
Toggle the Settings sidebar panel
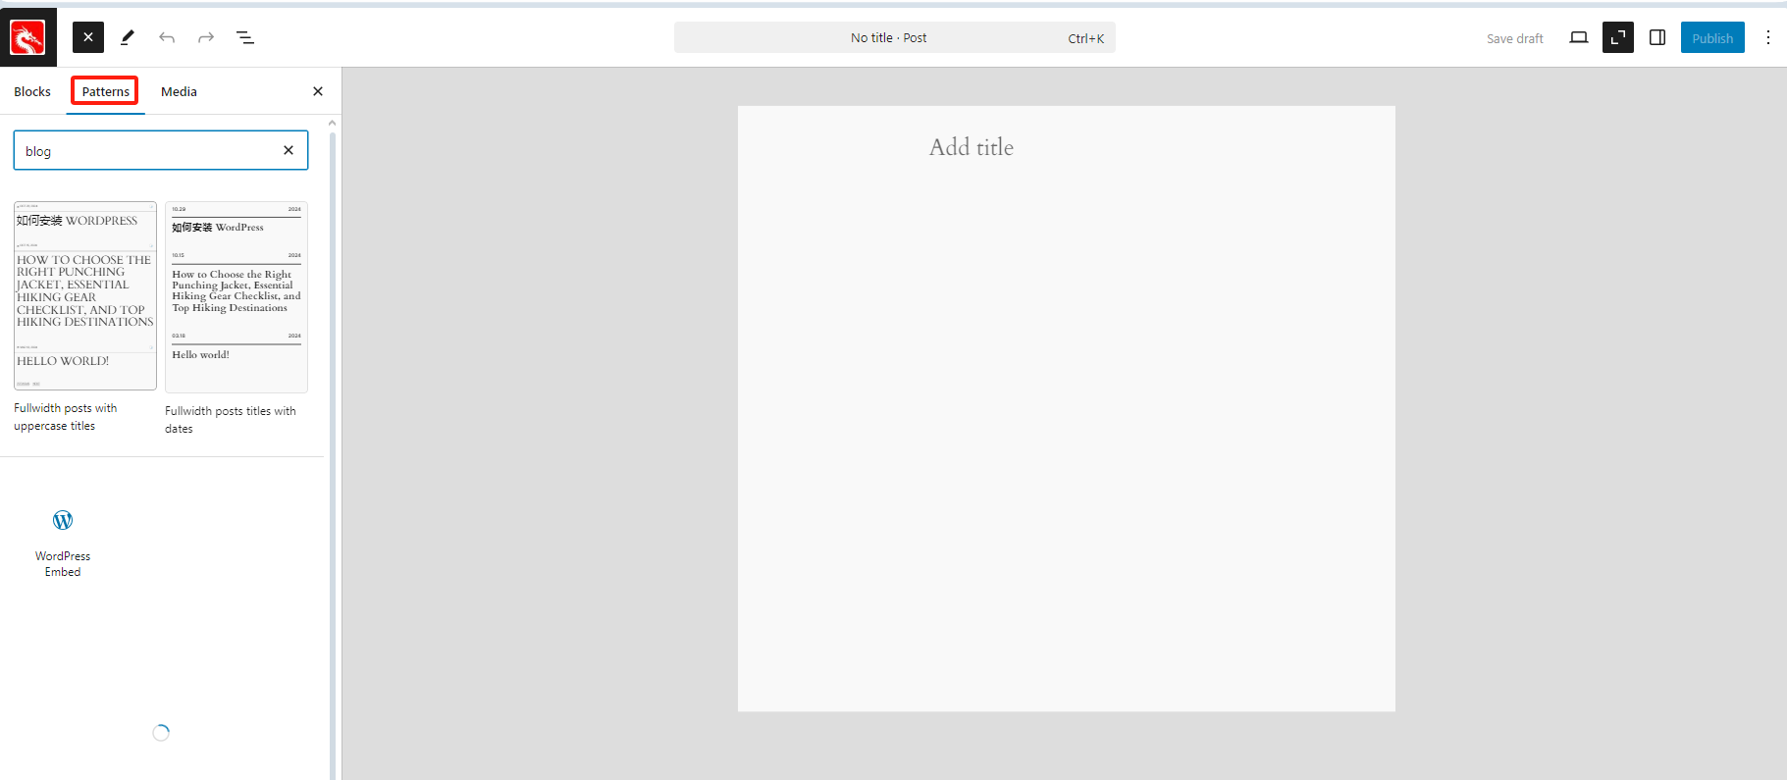[1657, 38]
